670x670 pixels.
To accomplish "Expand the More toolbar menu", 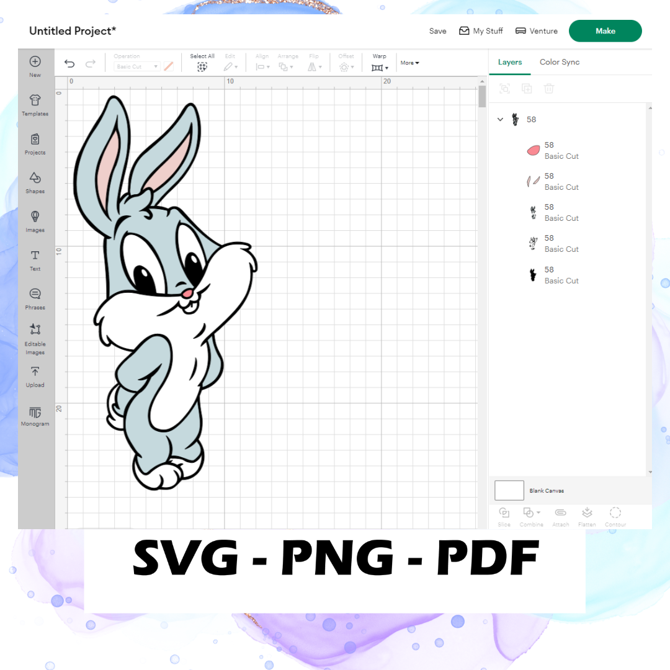I will click(410, 63).
